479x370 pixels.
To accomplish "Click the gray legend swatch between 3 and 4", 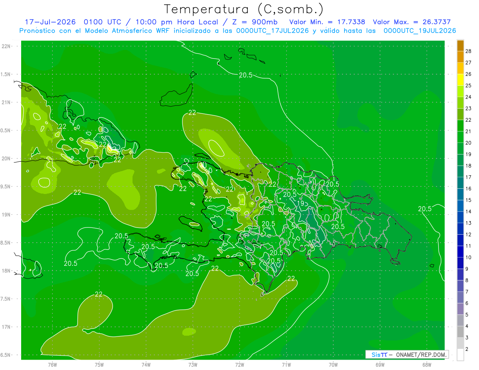I will (x=460, y=332).
